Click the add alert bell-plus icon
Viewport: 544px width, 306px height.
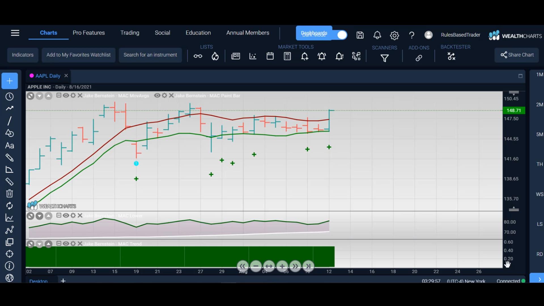pyautogui.click(x=305, y=56)
